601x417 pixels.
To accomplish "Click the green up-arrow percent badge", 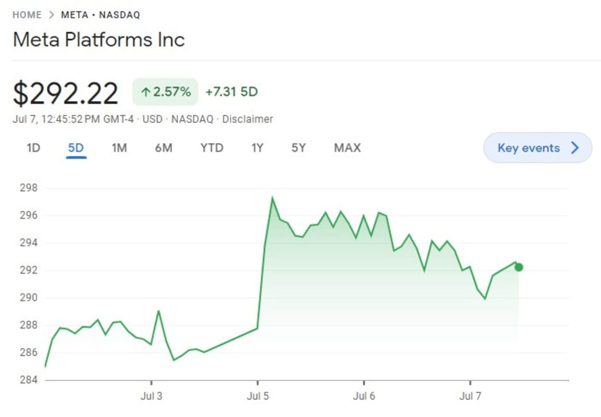I will click(x=165, y=92).
